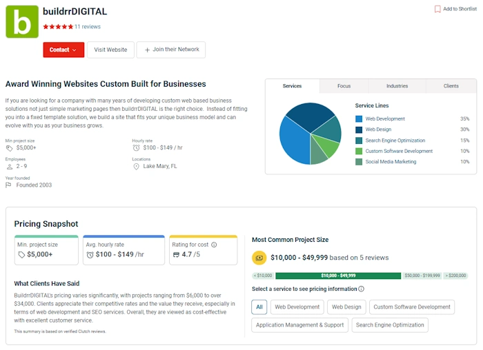Click the Service Lines heading
The width and height of the screenshot is (483, 350).
(372, 105)
